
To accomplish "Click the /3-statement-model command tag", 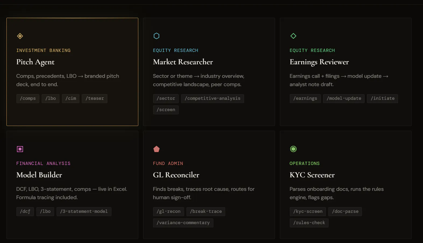I will click(x=84, y=212).
